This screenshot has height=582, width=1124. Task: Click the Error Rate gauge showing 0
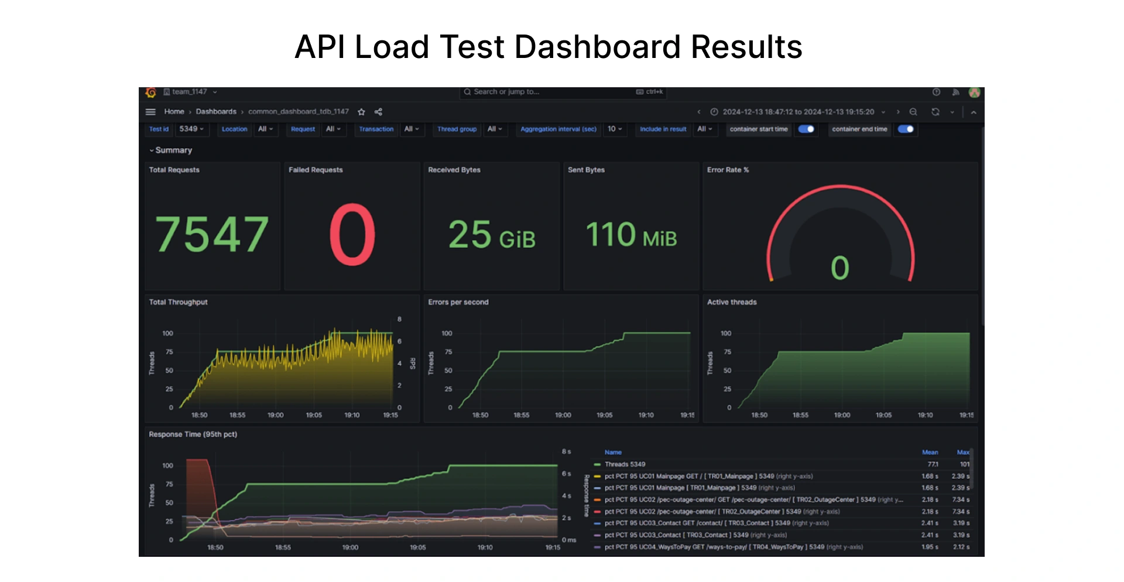[x=840, y=234]
